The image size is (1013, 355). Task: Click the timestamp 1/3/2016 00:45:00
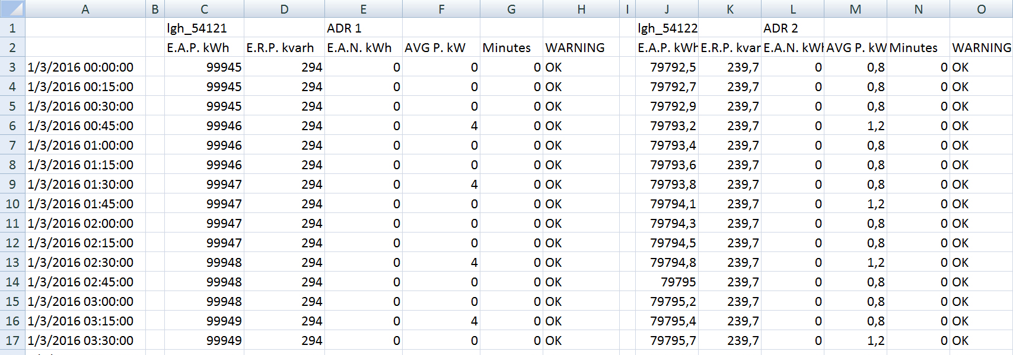pos(85,125)
